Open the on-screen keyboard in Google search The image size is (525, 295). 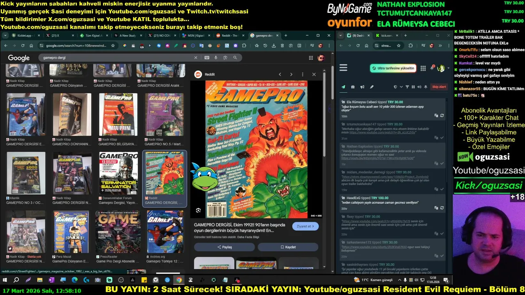(x=207, y=58)
